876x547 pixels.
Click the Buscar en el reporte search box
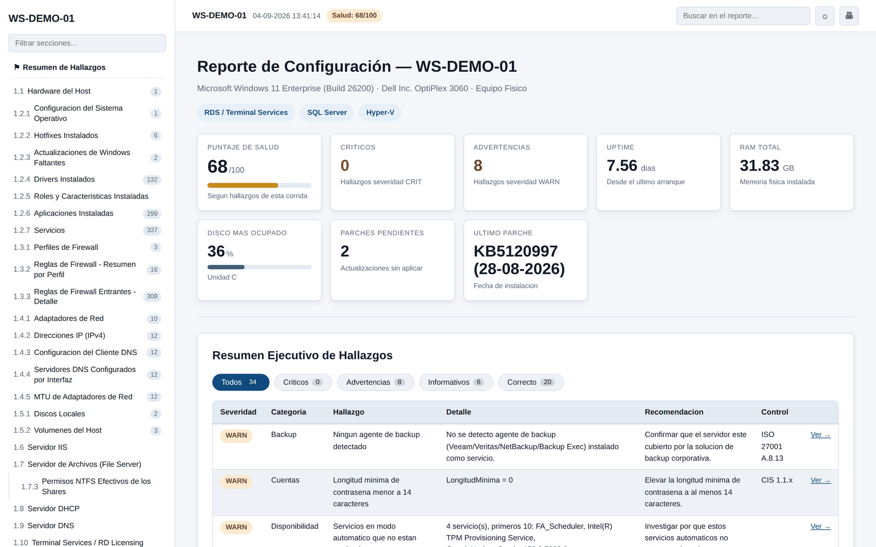pyautogui.click(x=743, y=16)
